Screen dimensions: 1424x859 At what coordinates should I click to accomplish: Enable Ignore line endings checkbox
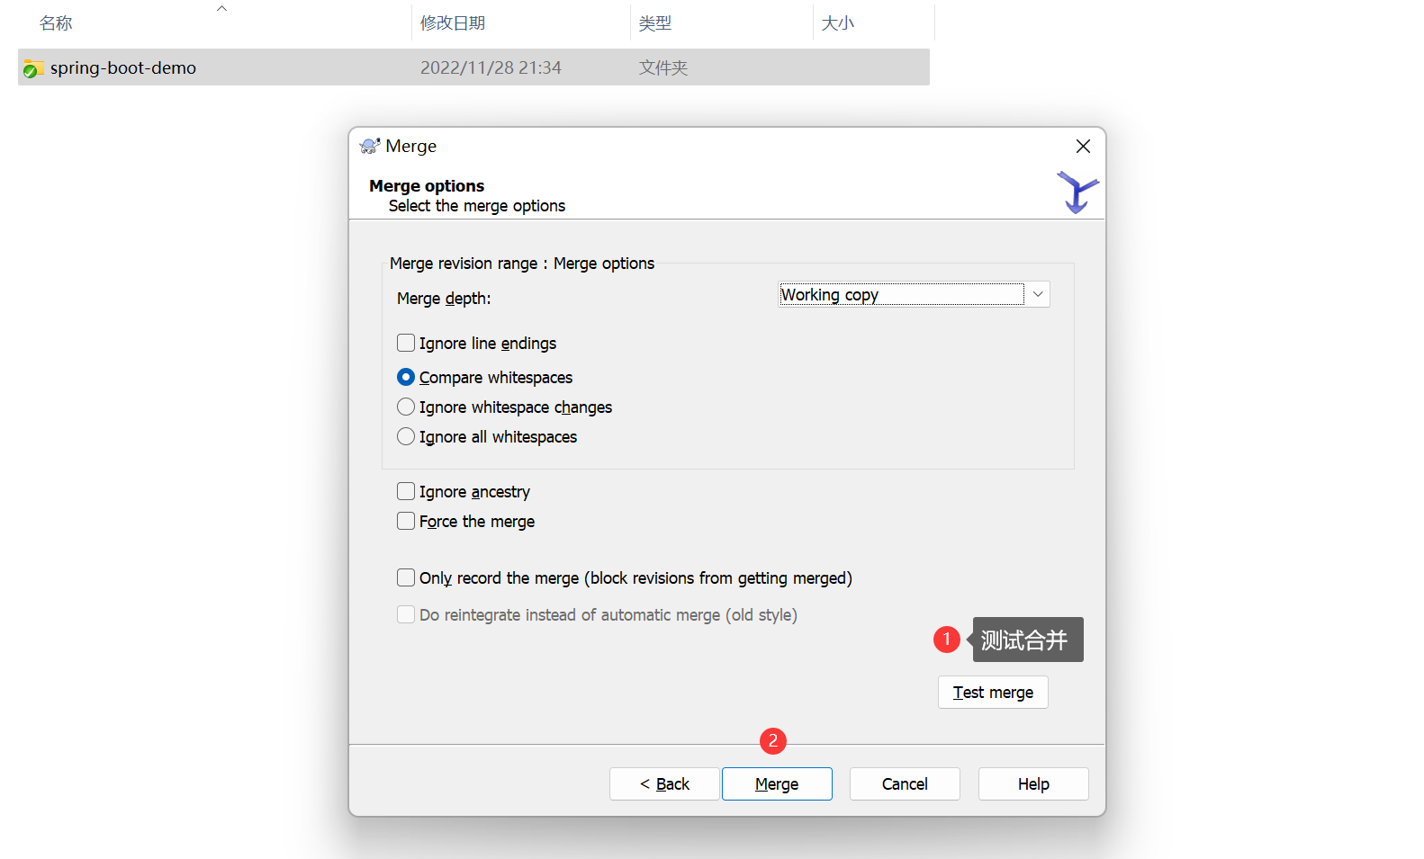[x=406, y=343]
